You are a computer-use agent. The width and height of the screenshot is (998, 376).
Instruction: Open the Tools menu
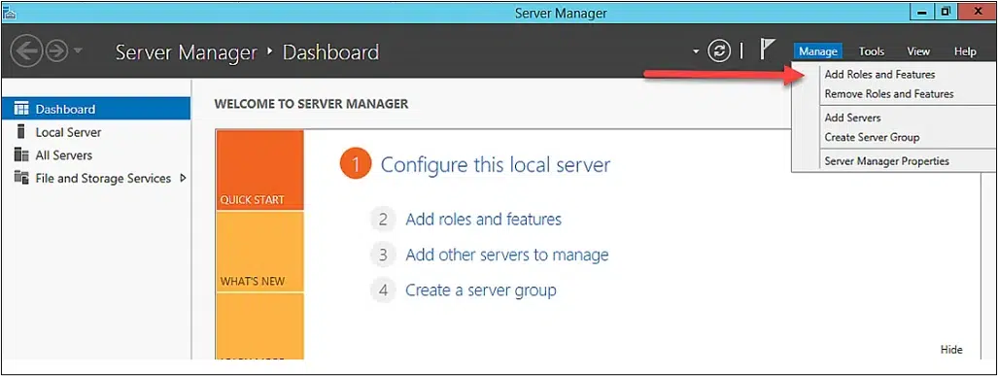point(872,51)
